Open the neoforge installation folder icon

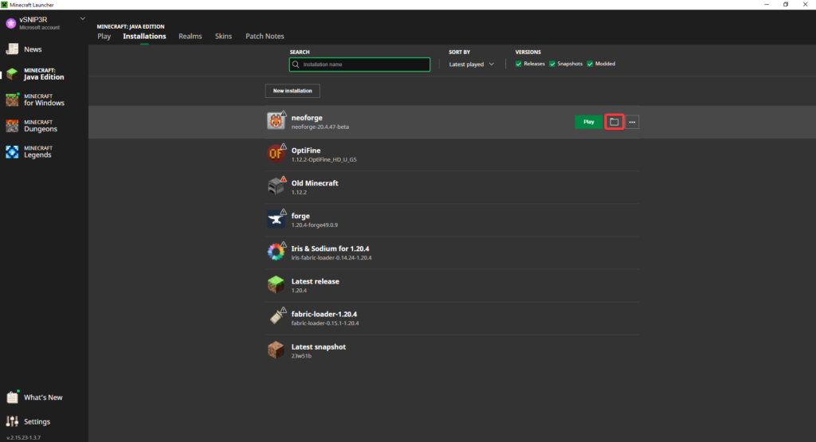click(x=614, y=122)
